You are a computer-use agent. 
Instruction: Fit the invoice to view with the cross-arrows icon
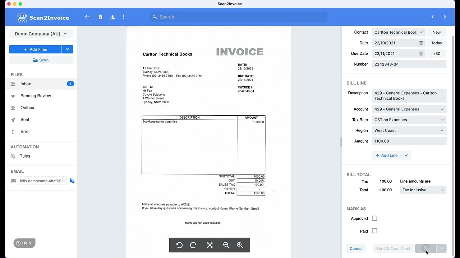tap(210, 245)
